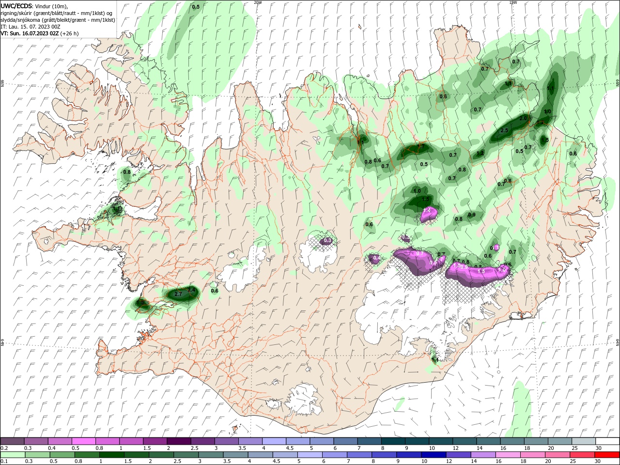This screenshot has width=620, height=465.
Task: Pick the violet rain swatch starting at 14
Action: (x=482, y=455)
